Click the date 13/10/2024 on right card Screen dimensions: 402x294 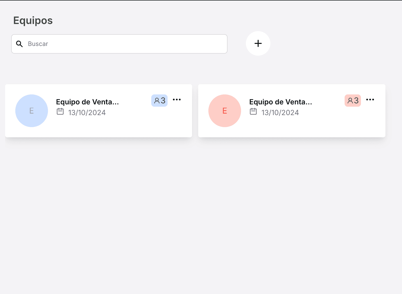tap(280, 112)
